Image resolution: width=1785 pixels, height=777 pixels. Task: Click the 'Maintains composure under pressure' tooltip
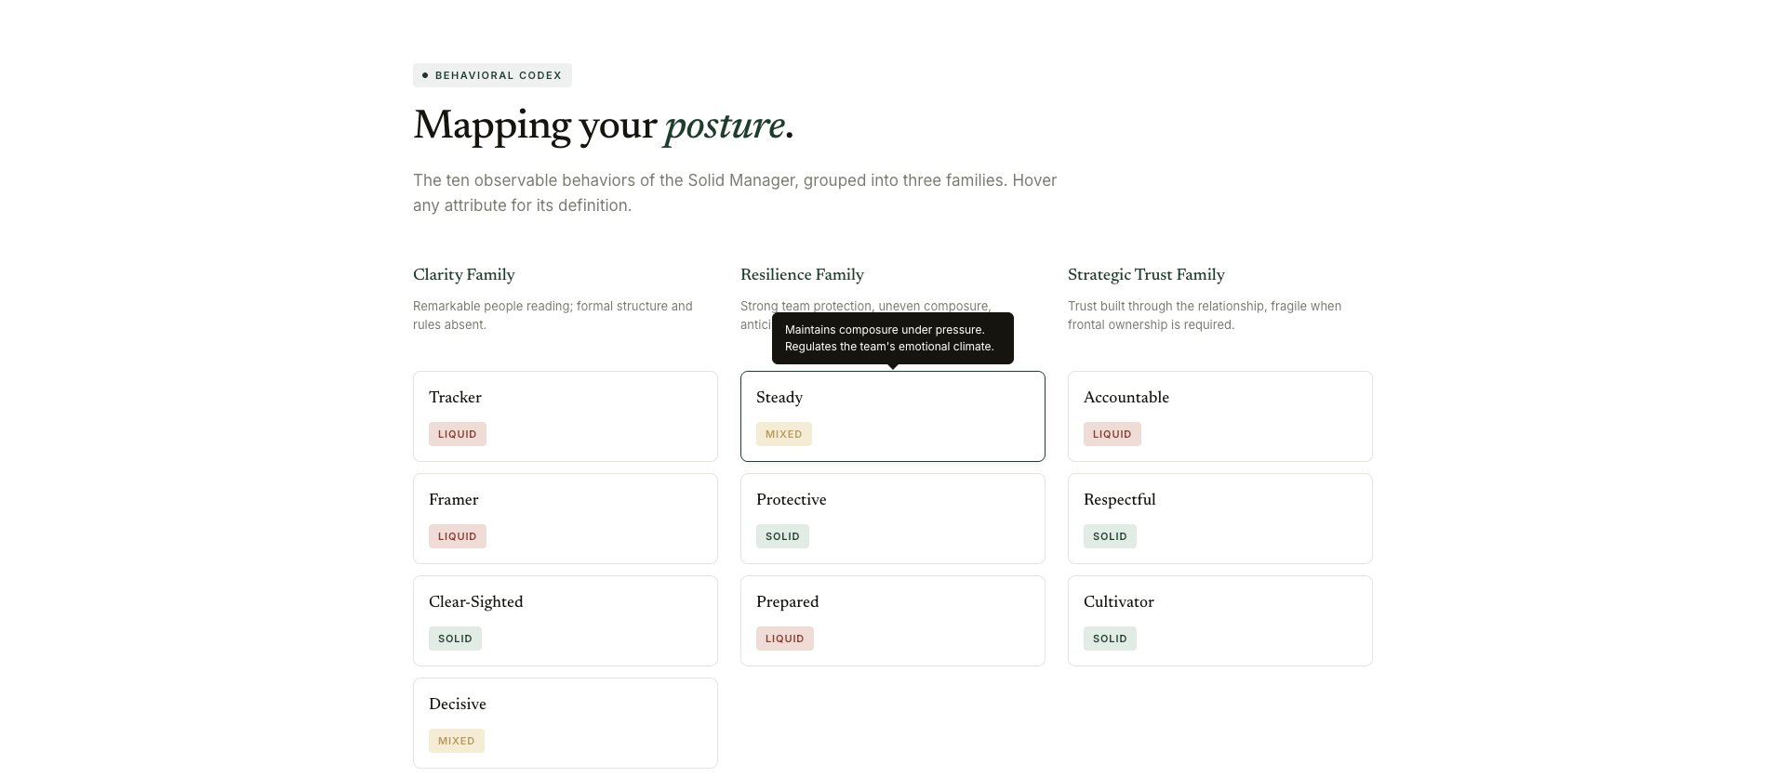(x=893, y=338)
